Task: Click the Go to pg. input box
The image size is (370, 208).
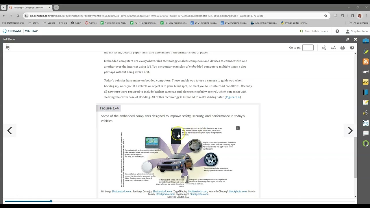Action: 308,48
